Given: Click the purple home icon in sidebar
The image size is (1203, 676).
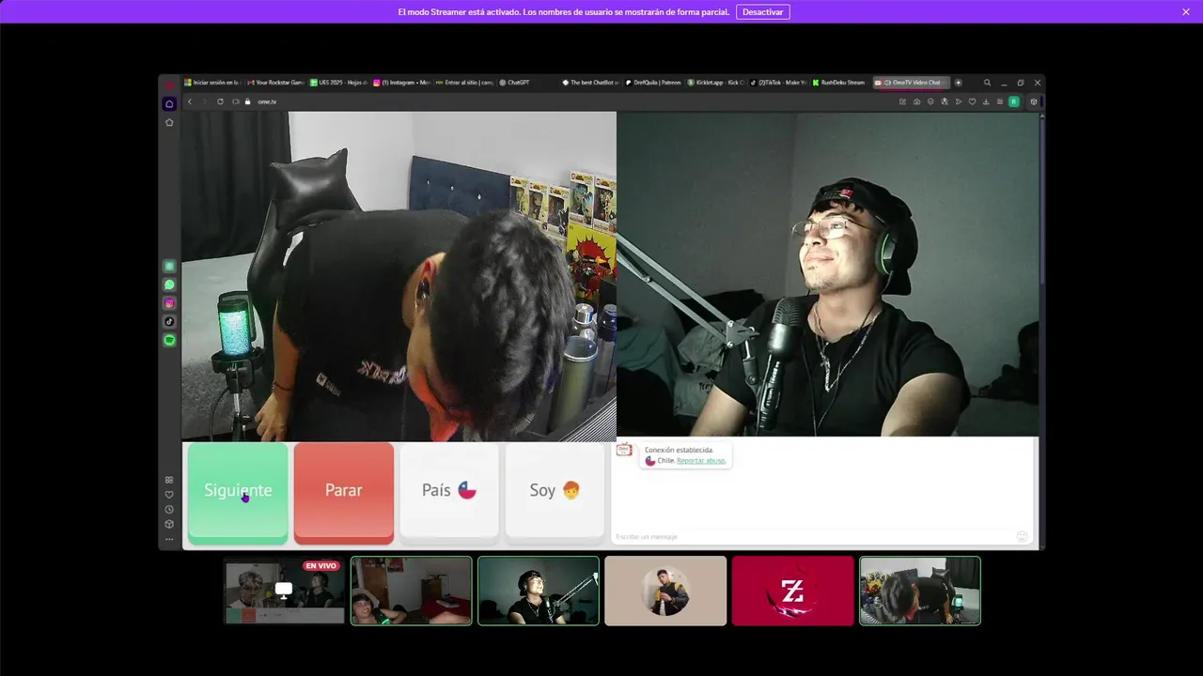Looking at the screenshot, I should tap(169, 103).
